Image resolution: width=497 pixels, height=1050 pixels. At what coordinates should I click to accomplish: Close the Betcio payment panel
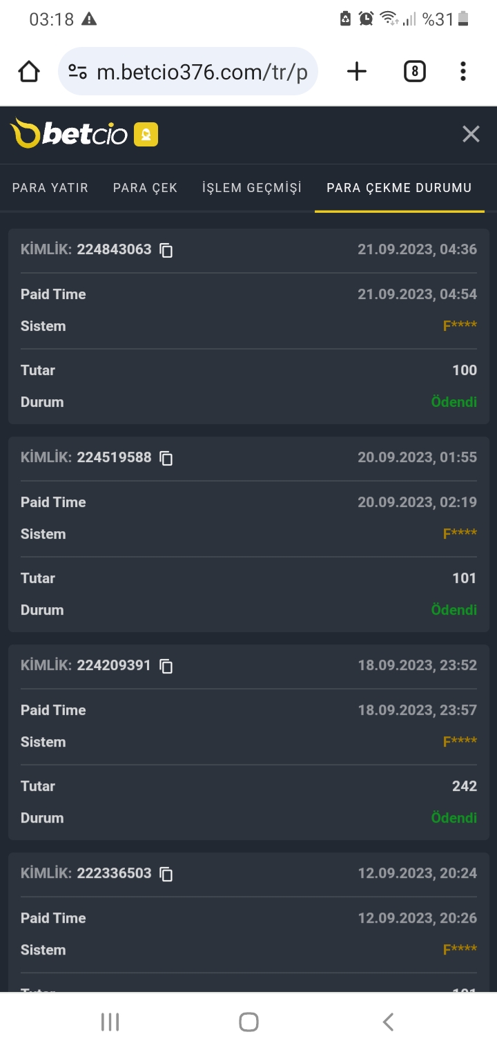pos(471,134)
